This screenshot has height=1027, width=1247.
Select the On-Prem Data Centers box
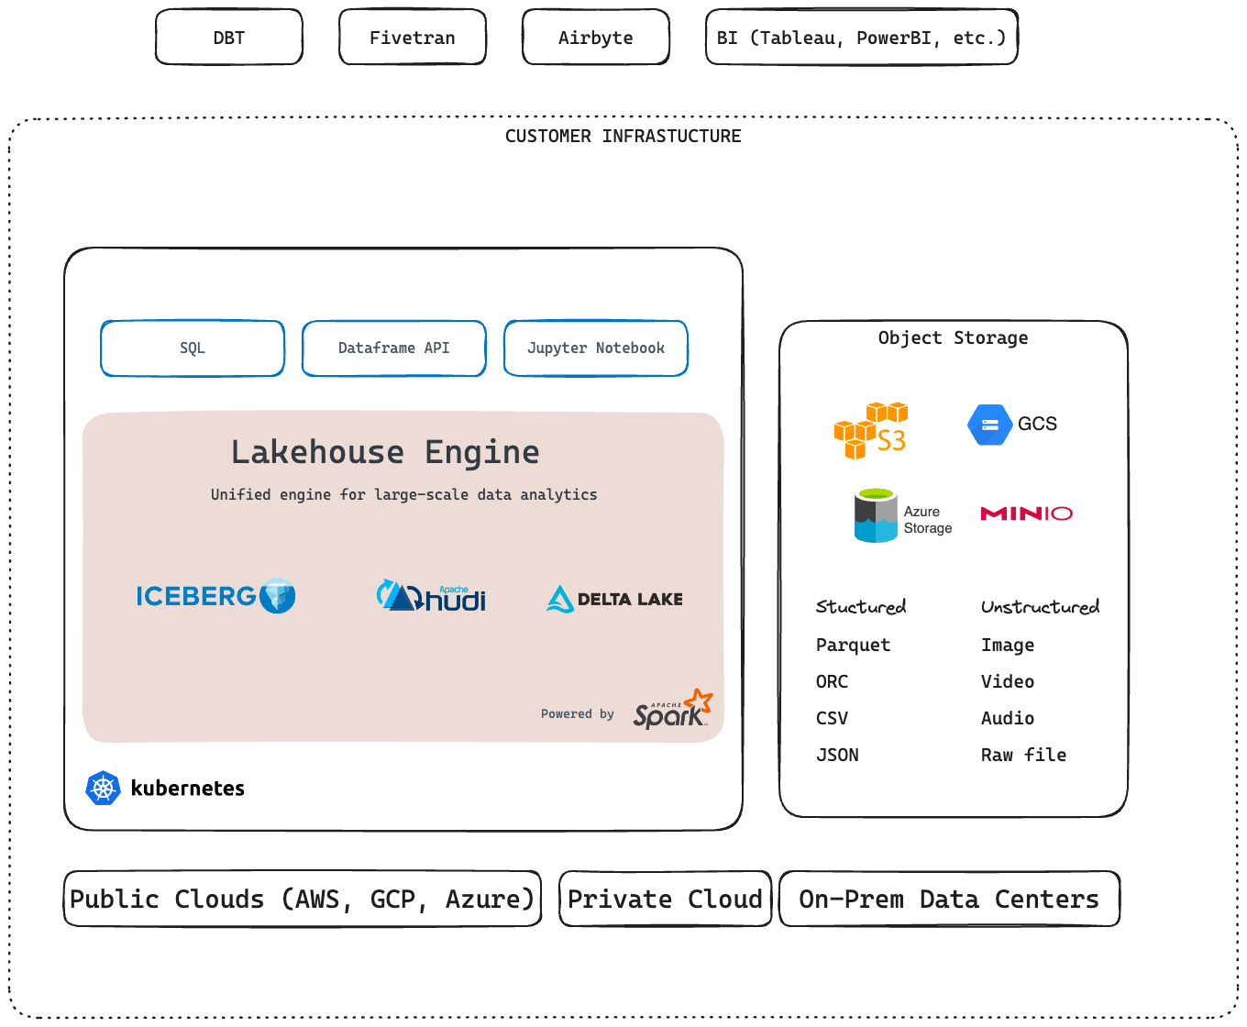pyautogui.click(x=950, y=899)
